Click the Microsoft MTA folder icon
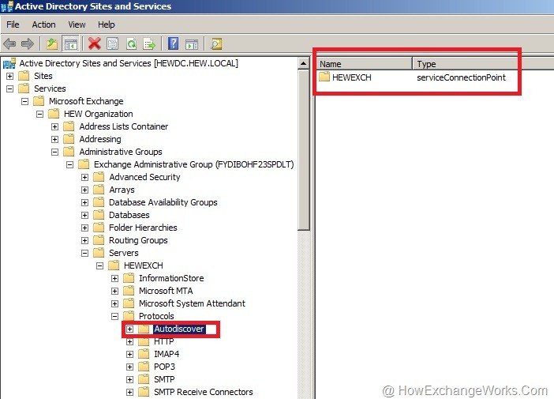This screenshot has width=554, height=399. coord(129,291)
